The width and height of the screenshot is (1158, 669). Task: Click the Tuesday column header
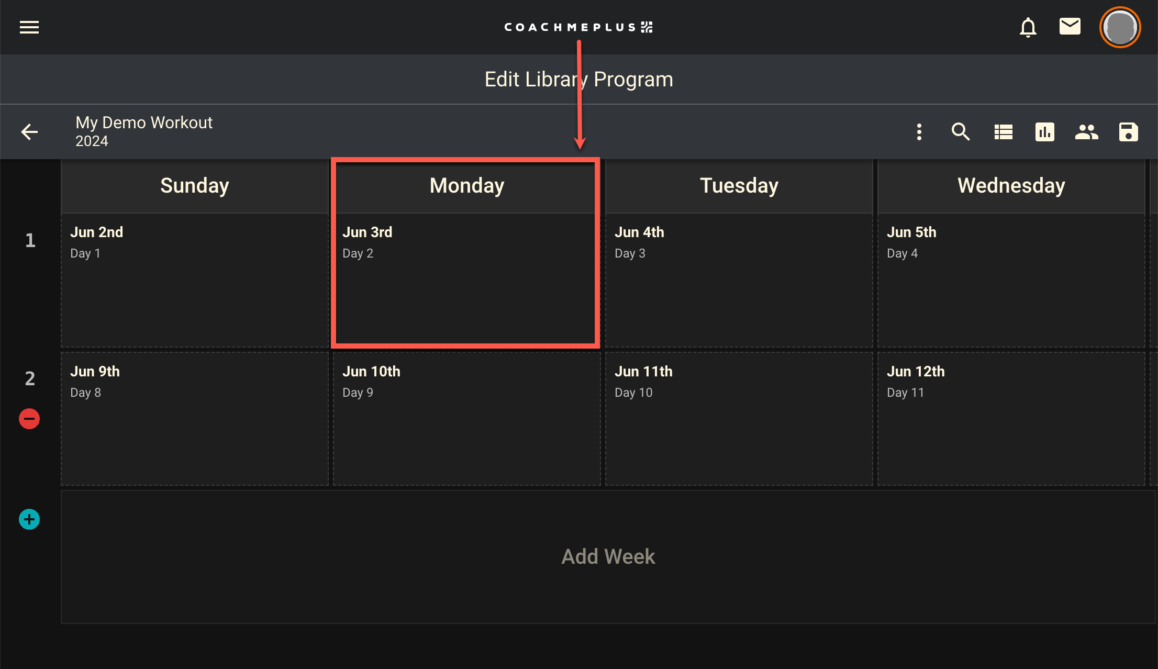[739, 186]
